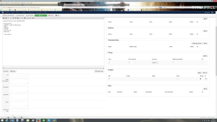Click the Cancel button
The width and height of the screenshot is (217, 122).
[51, 15]
